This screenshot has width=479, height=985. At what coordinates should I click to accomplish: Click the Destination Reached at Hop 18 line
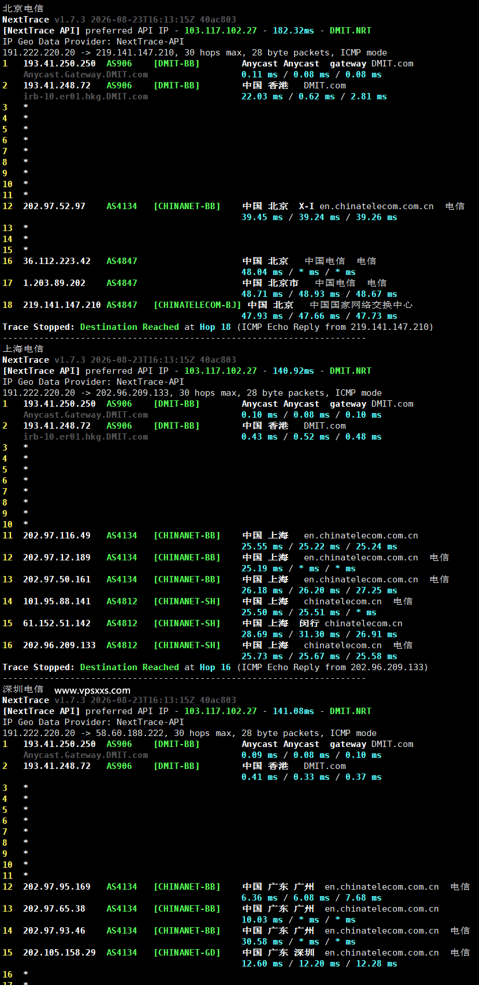[218, 327]
